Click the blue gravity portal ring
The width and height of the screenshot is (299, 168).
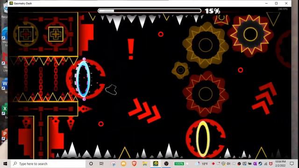[x=83, y=79]
